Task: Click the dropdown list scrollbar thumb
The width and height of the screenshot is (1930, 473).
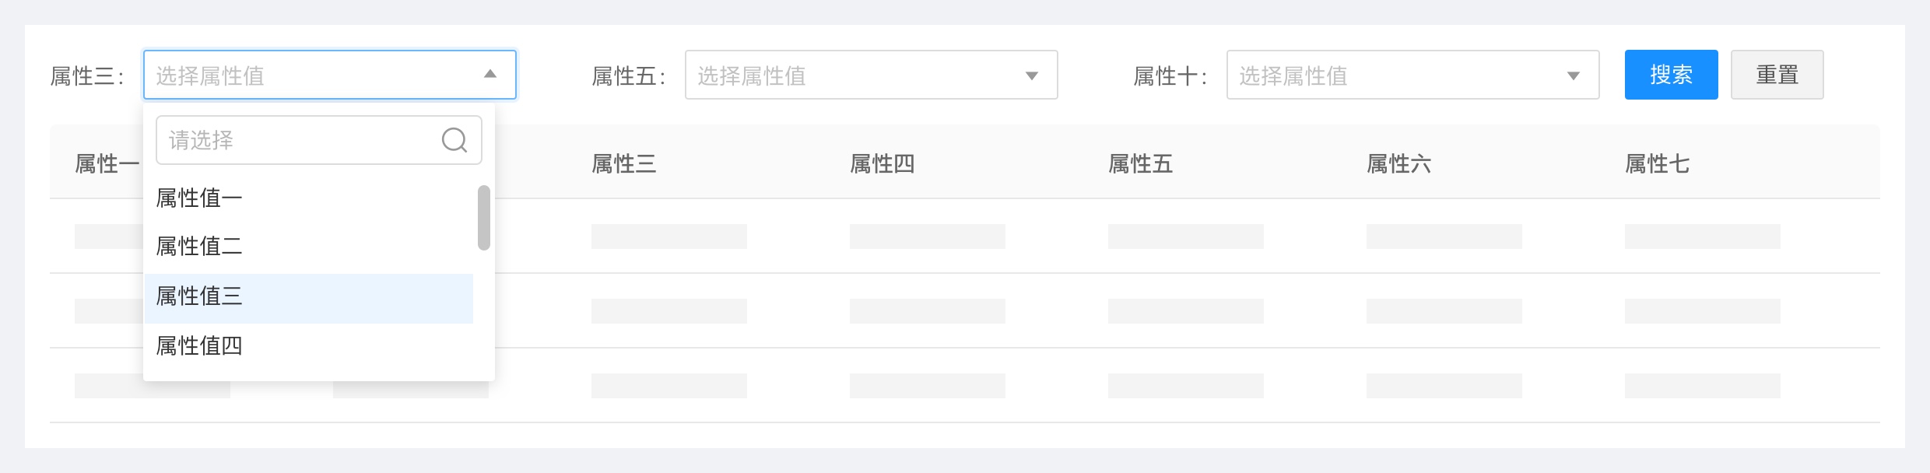Action: click(484, 218)
